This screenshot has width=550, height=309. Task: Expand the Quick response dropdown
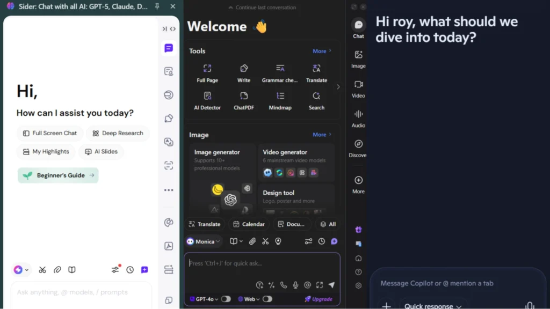[433, 306]
